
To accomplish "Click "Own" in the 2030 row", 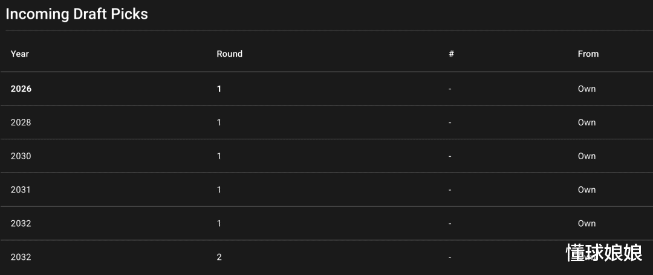I will click(x=586, y=156).
